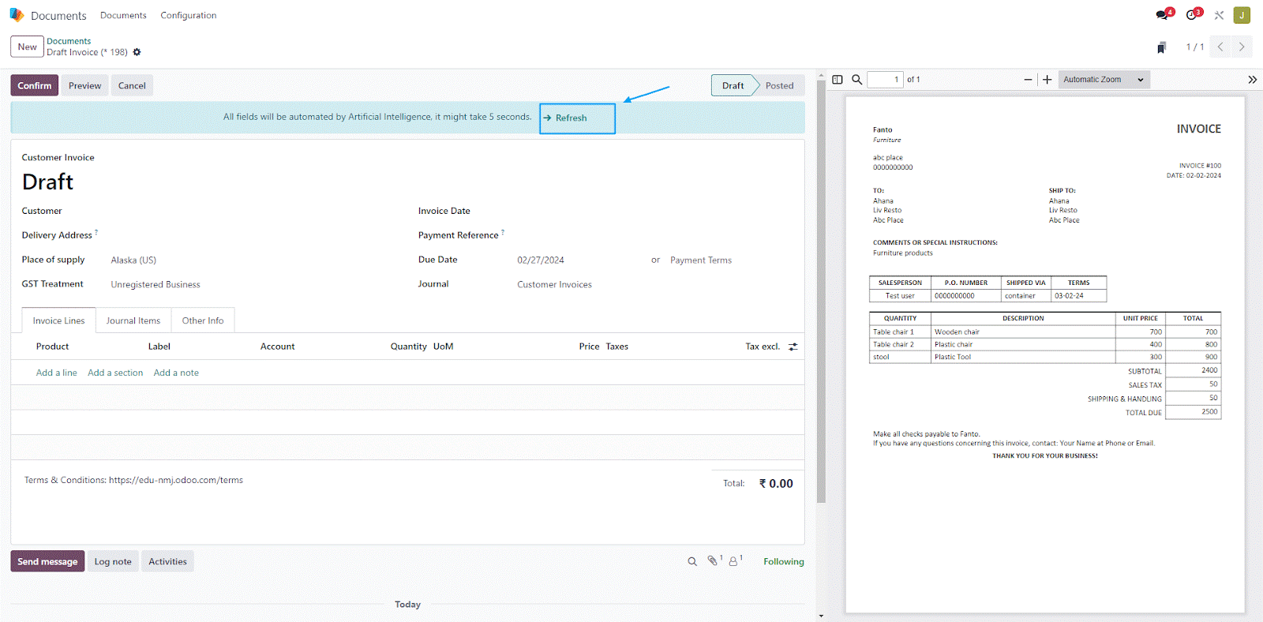This screenshot has width=1263, height=622.
Task: Zoom out the PDF with minus icon
Action: click(x=1028, y=80)
